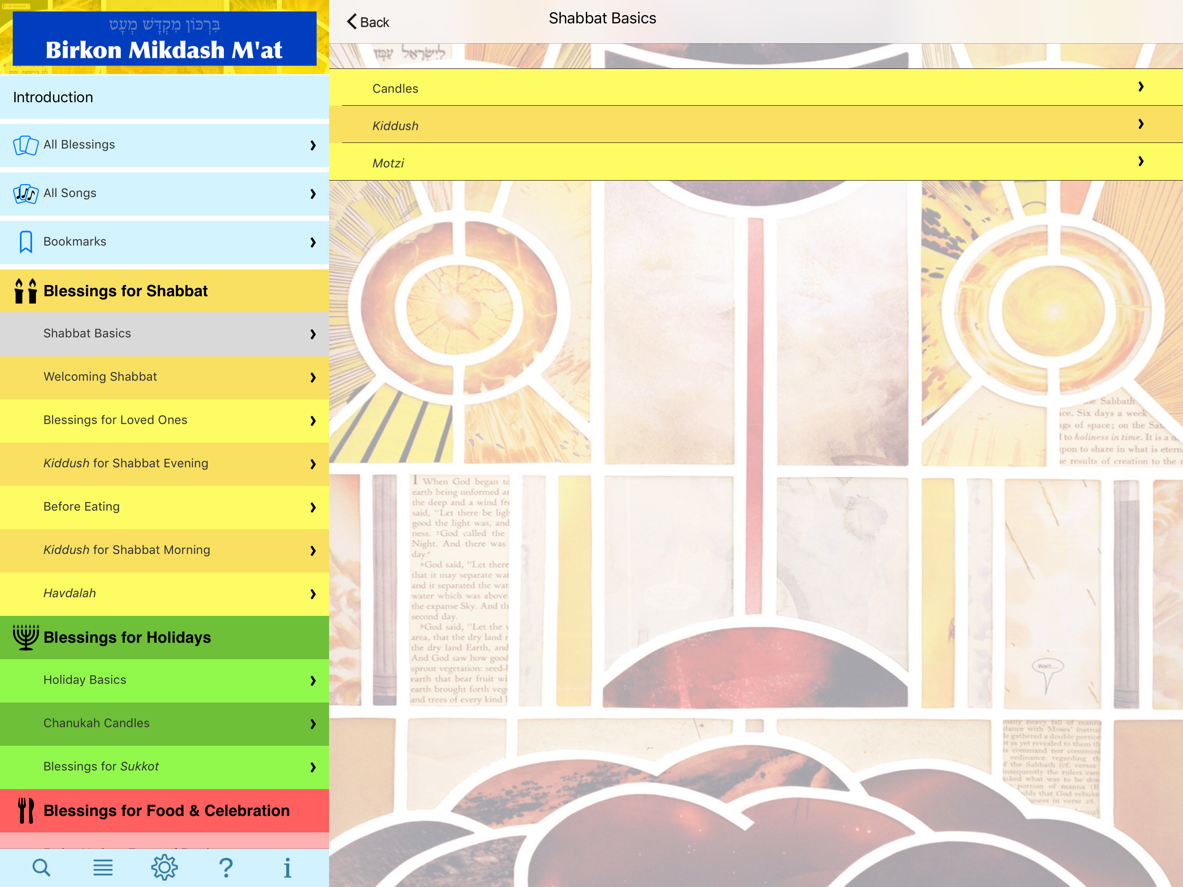Tap the chevron beside Bookmarks
This screenshot has height=887, width=1183.
(x=313, y=243)
